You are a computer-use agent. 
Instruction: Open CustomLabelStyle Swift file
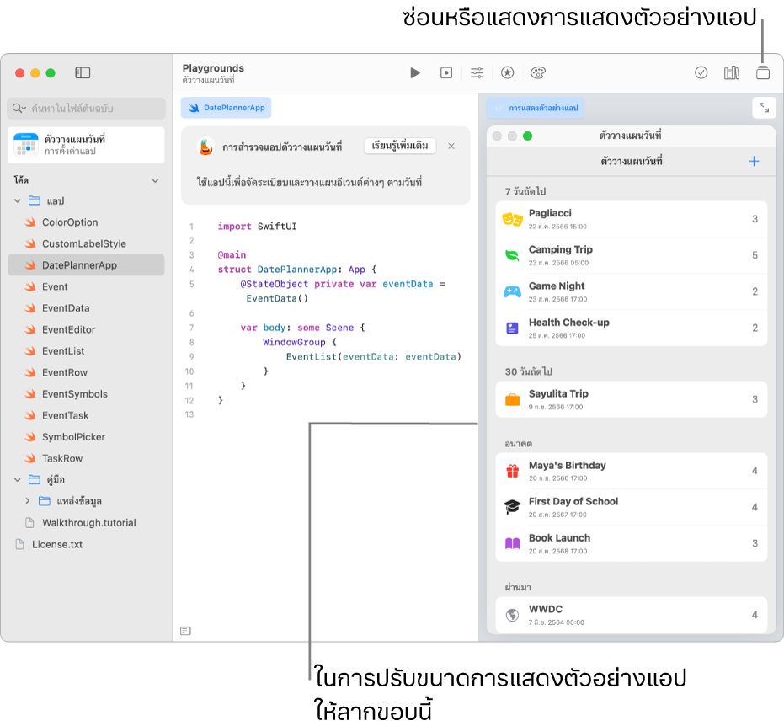coord(86,244)
